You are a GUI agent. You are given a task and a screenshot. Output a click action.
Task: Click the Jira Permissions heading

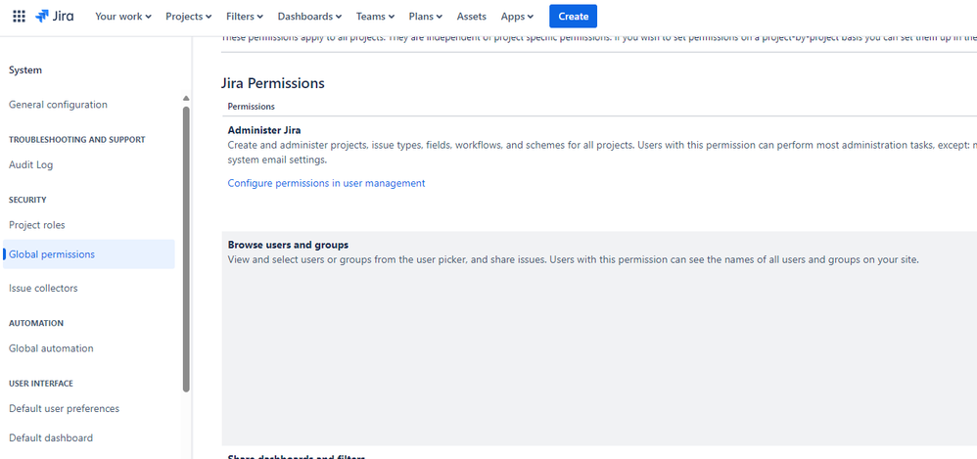click(x=273, y=83)
